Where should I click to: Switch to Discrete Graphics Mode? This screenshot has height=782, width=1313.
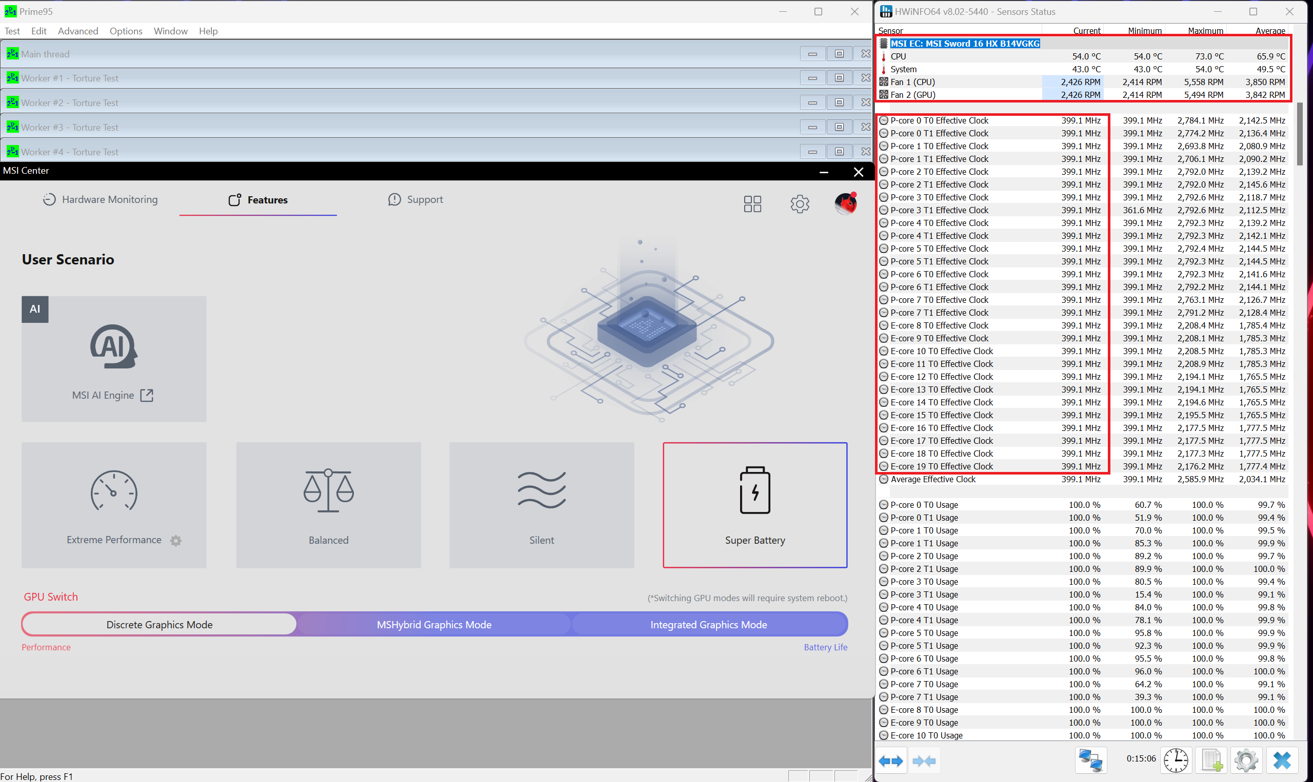pos(159,625)
